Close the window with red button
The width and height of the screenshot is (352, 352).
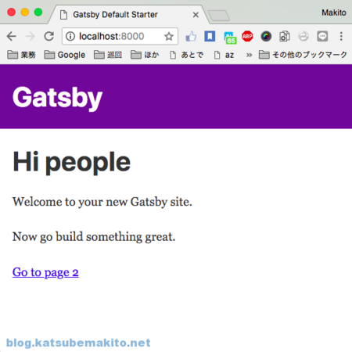[x=11, y=13]
